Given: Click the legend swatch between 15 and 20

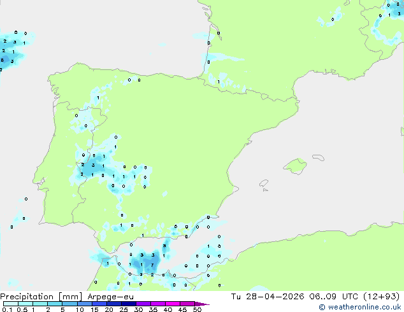Looking at the screenshot, I should [99, 304].
